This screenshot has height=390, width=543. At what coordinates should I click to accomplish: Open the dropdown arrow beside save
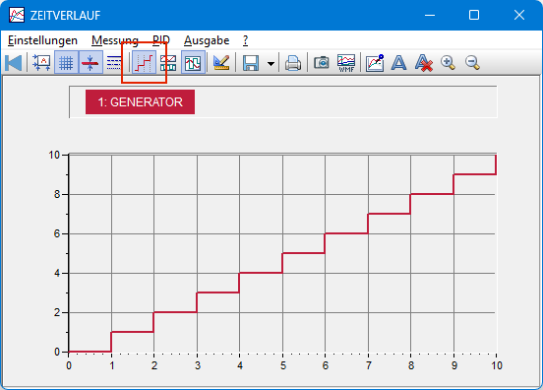point(271,63)
